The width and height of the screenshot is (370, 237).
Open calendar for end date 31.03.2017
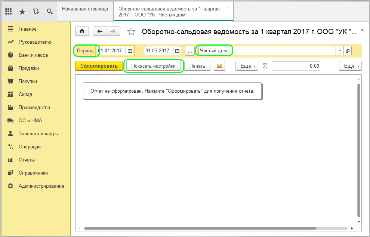tap(178, 51)
